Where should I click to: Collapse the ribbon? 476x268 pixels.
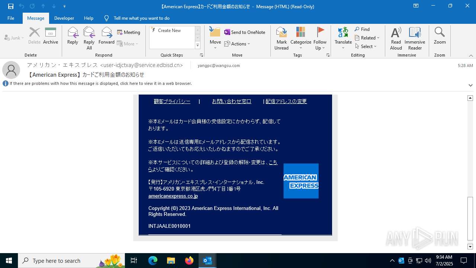(471, 55)
